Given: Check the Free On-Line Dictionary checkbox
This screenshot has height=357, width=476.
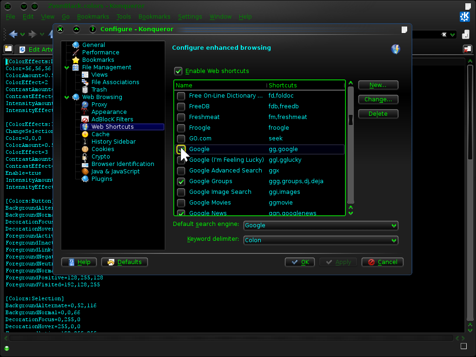Looking at the screenshot, I should point(181,96).
